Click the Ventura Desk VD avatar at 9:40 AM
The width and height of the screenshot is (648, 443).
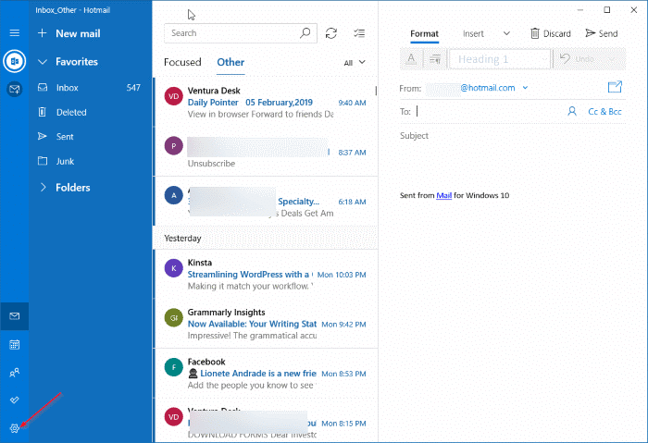click(174, 96)
